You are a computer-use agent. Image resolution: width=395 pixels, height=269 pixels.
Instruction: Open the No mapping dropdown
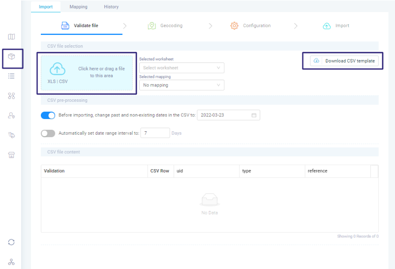pos(182,85)
